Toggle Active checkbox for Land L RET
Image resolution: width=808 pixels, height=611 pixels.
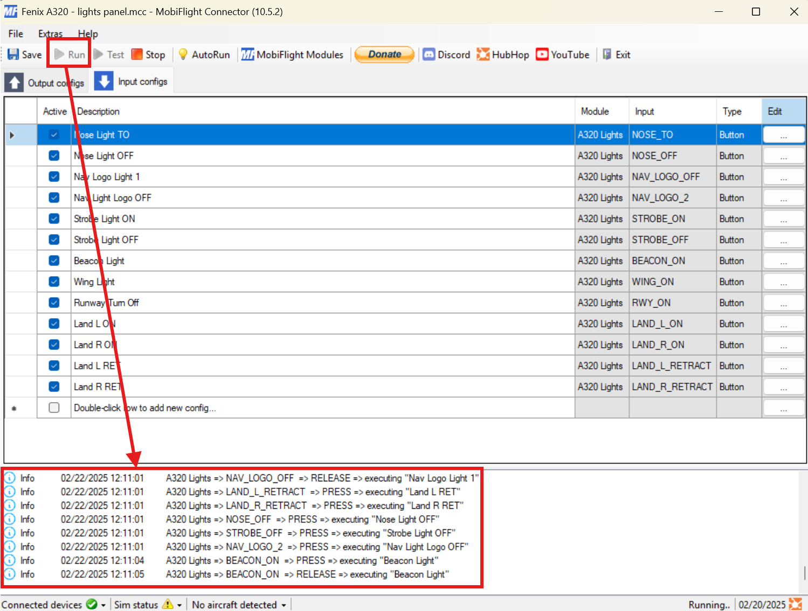tap(54, 366)
